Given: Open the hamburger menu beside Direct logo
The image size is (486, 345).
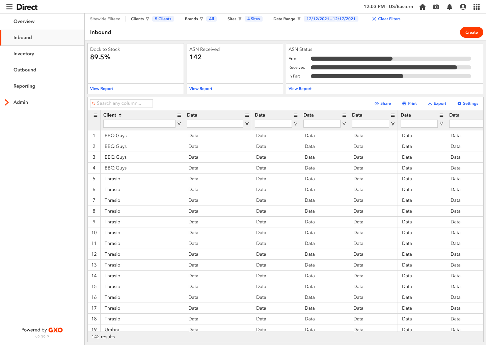Looking at the screenshot, I should point(9,7).
